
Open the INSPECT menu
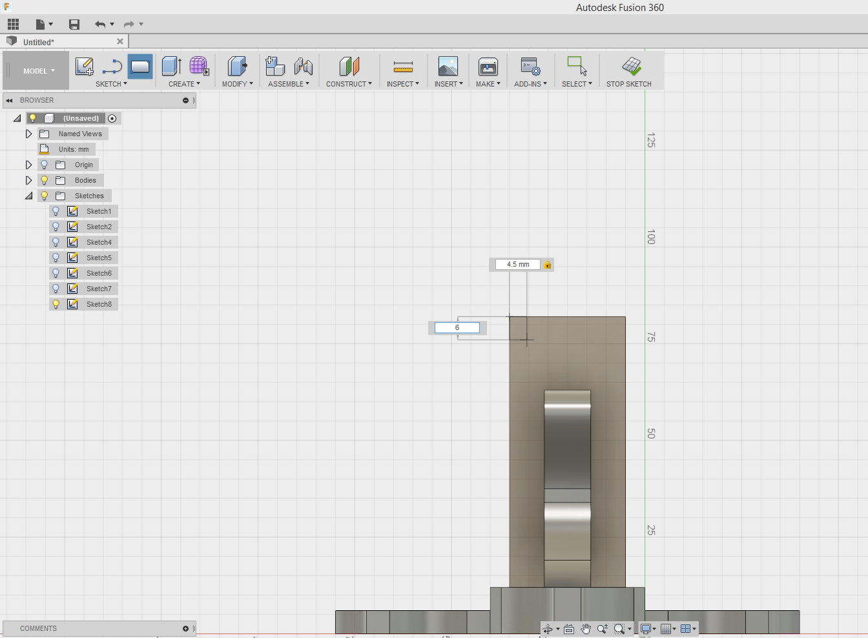pos(403,84)
